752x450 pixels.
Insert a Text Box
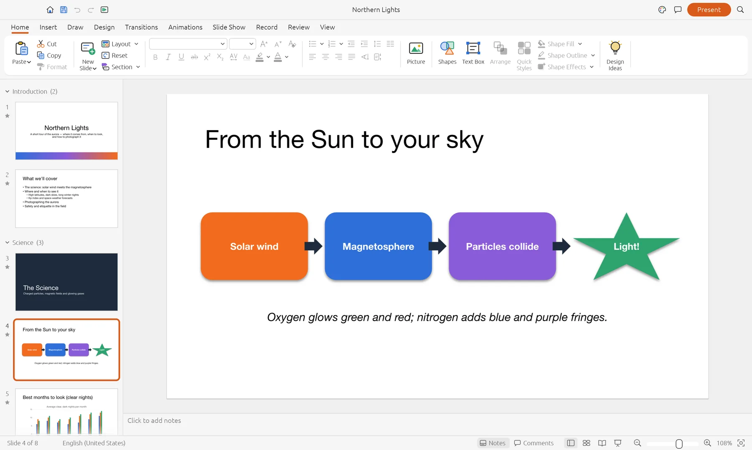tap(473, 53)
